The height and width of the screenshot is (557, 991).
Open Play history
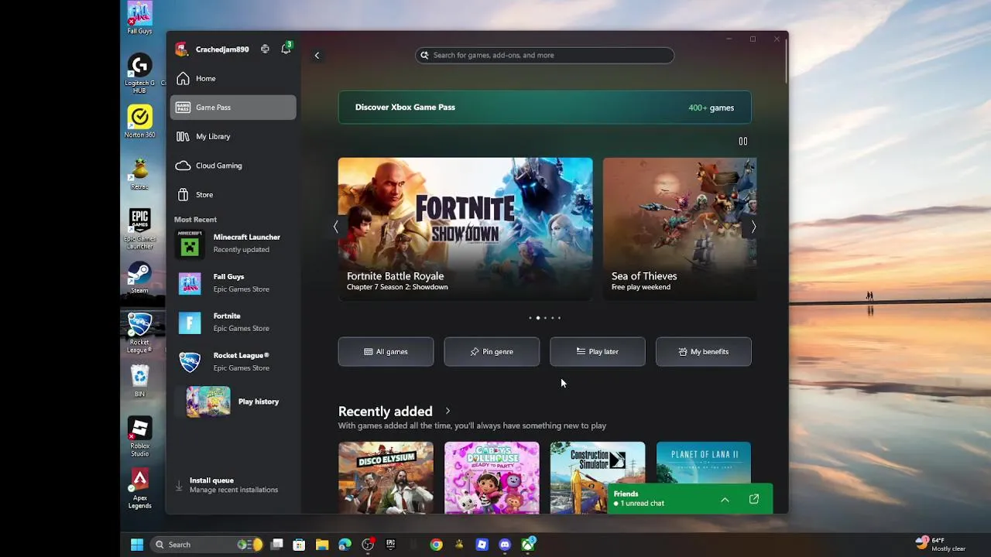(233, 402)
